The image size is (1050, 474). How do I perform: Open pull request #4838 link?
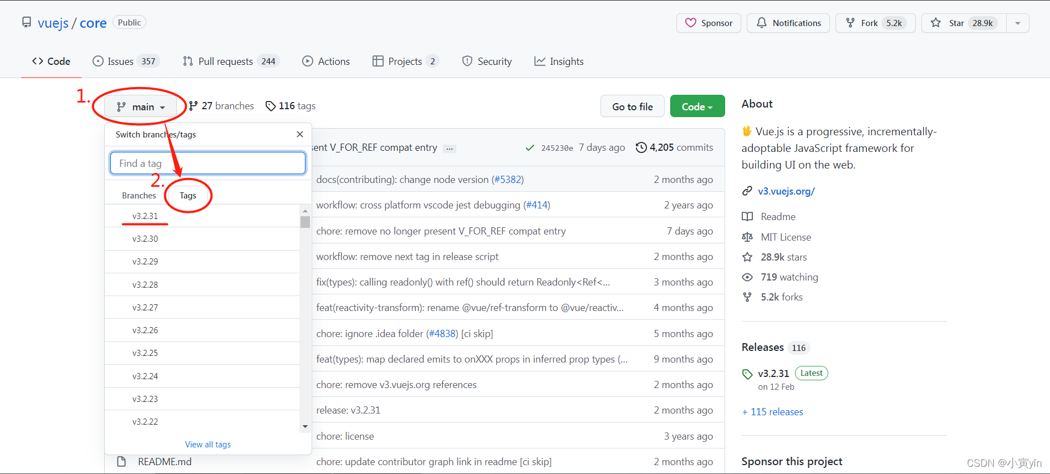click(442, 334)
